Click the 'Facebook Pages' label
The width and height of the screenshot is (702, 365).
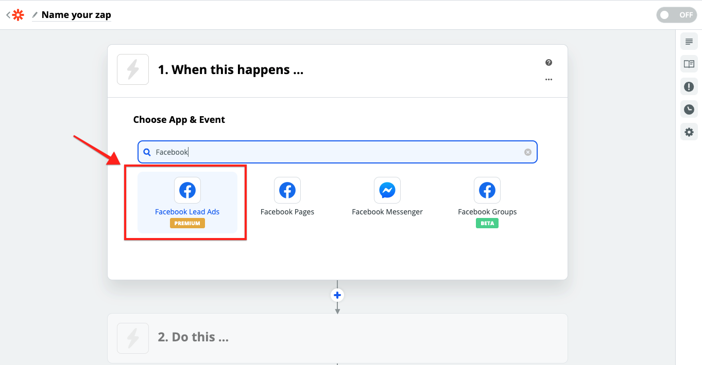[287, 212]
